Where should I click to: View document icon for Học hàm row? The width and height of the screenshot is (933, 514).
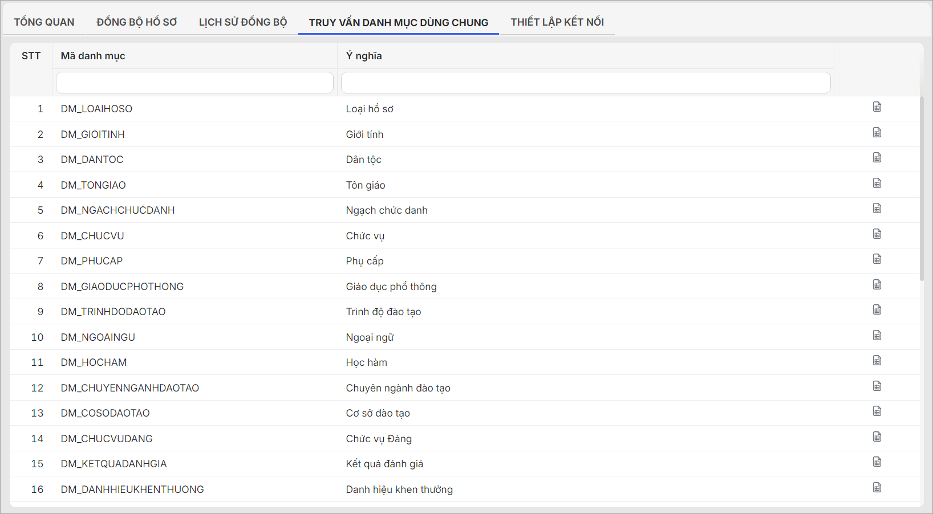coord(877,361)
